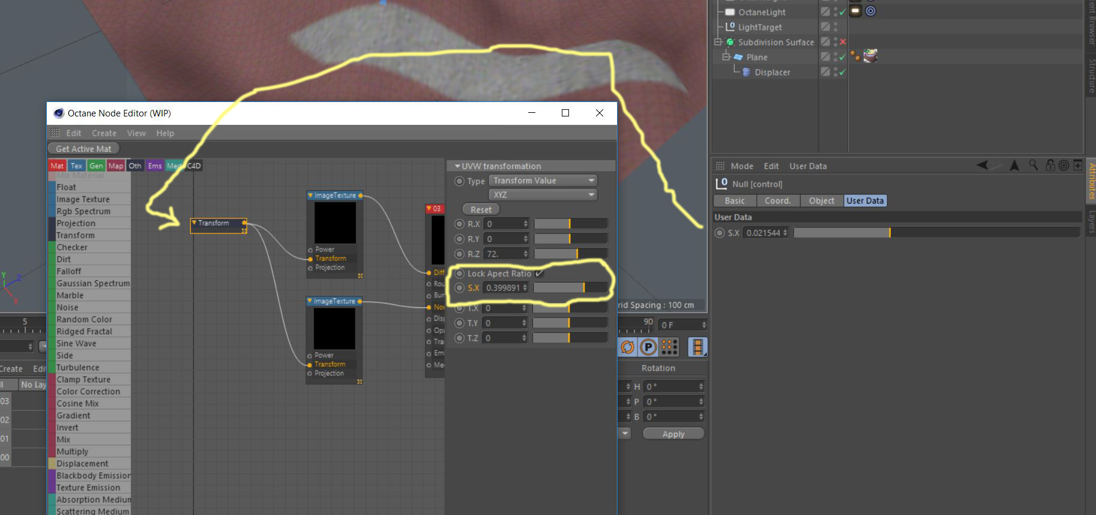Collapse the Plane tree node
The height and width of the screenshot is (515, 1096).
pyautogui.click(x=726, y=57)
